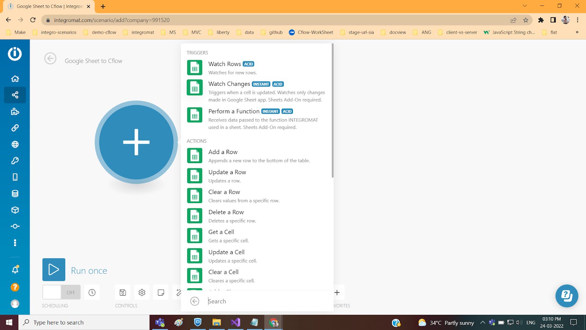Launch Visual Studio from the taskbar
Image resolution: width=586 pixels, height=330 pixels.
(235, 322)
